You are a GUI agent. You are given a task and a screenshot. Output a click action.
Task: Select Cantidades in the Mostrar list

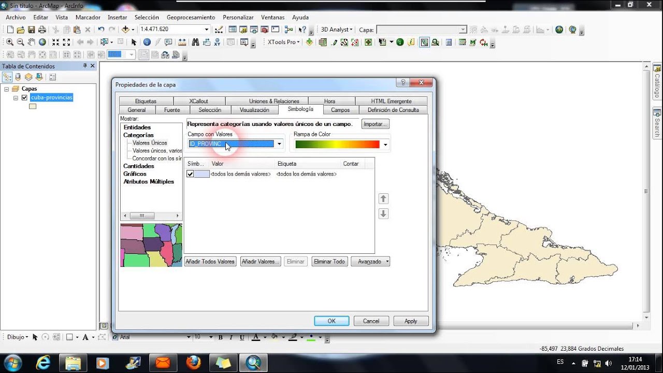139,166
